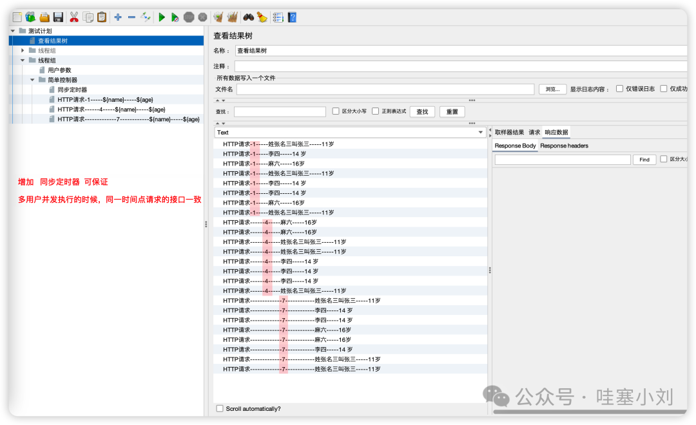The height and width of the screenshot is (425, 696).
Task: Open Response Body sub-tab
Action: tap(516, 146)
